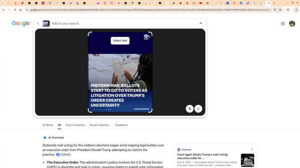The image size is (300, 168).
Task: Click the Votebeat article thumbnail
Action: pos(247,160)
